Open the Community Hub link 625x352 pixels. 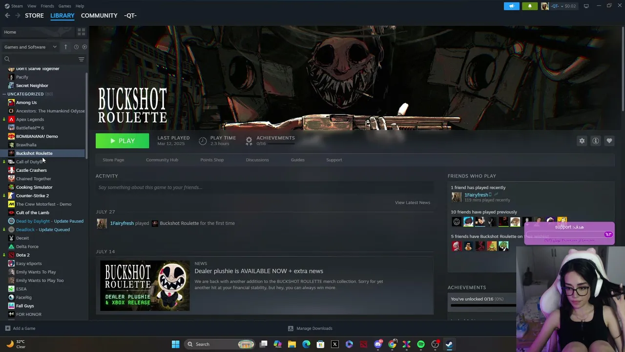tap(162, 160)
